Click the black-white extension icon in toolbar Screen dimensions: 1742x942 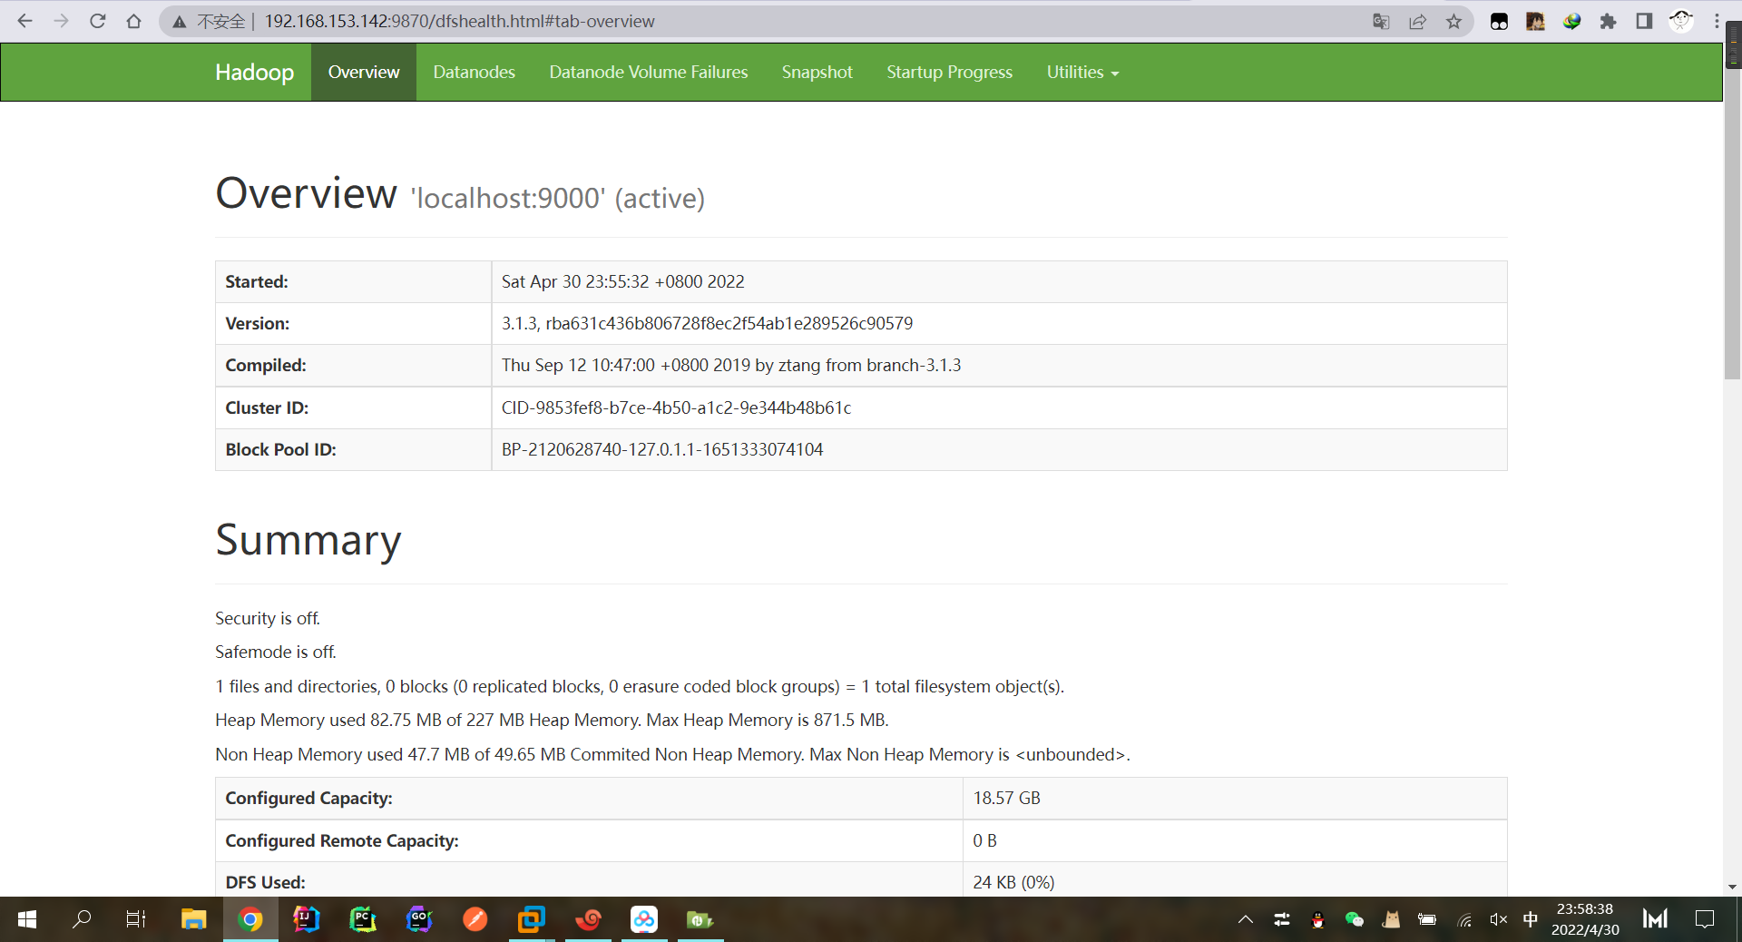1499,21
